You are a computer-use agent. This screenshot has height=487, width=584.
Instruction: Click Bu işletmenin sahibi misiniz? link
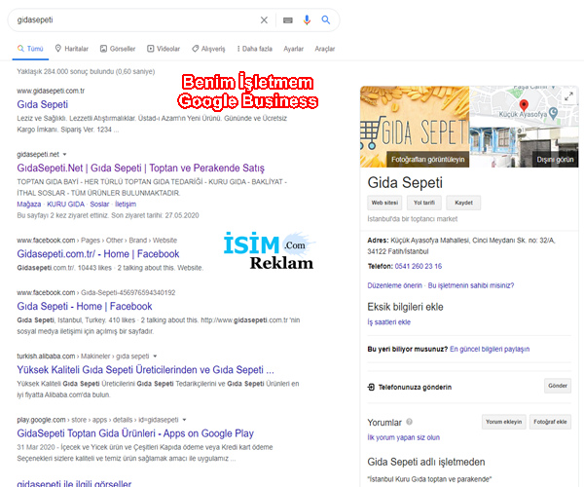point(471,285)
